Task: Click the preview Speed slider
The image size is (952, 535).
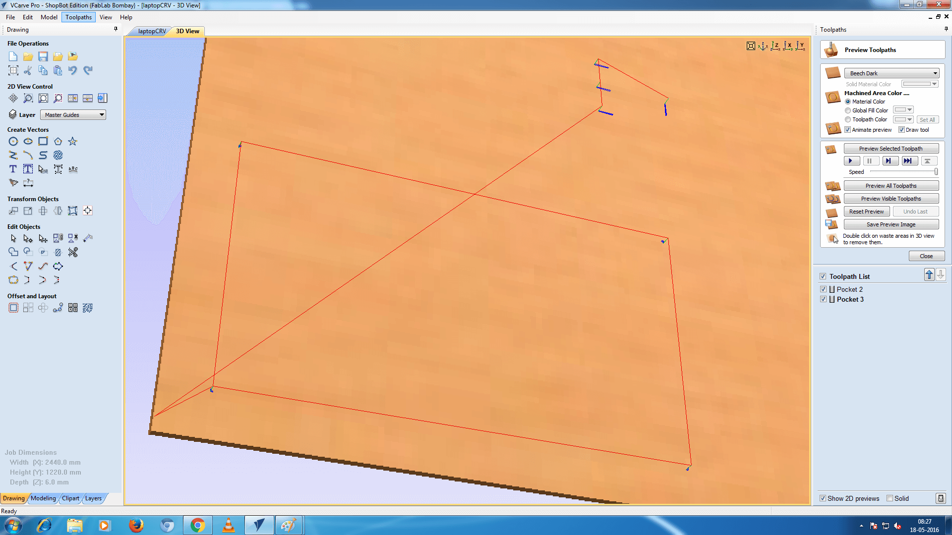Action: [x=903, y=172]
